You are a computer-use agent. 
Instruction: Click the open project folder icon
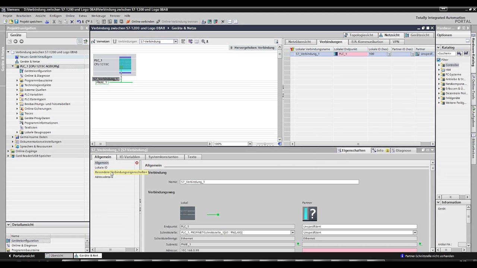pyautogui.click(x=11, y=22)
